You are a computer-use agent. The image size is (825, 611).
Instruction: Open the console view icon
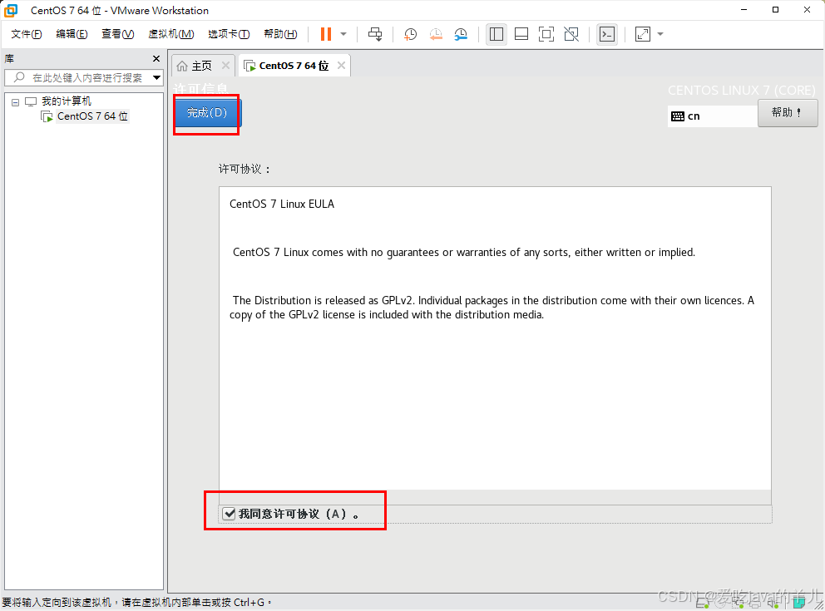tap(606, 34)
